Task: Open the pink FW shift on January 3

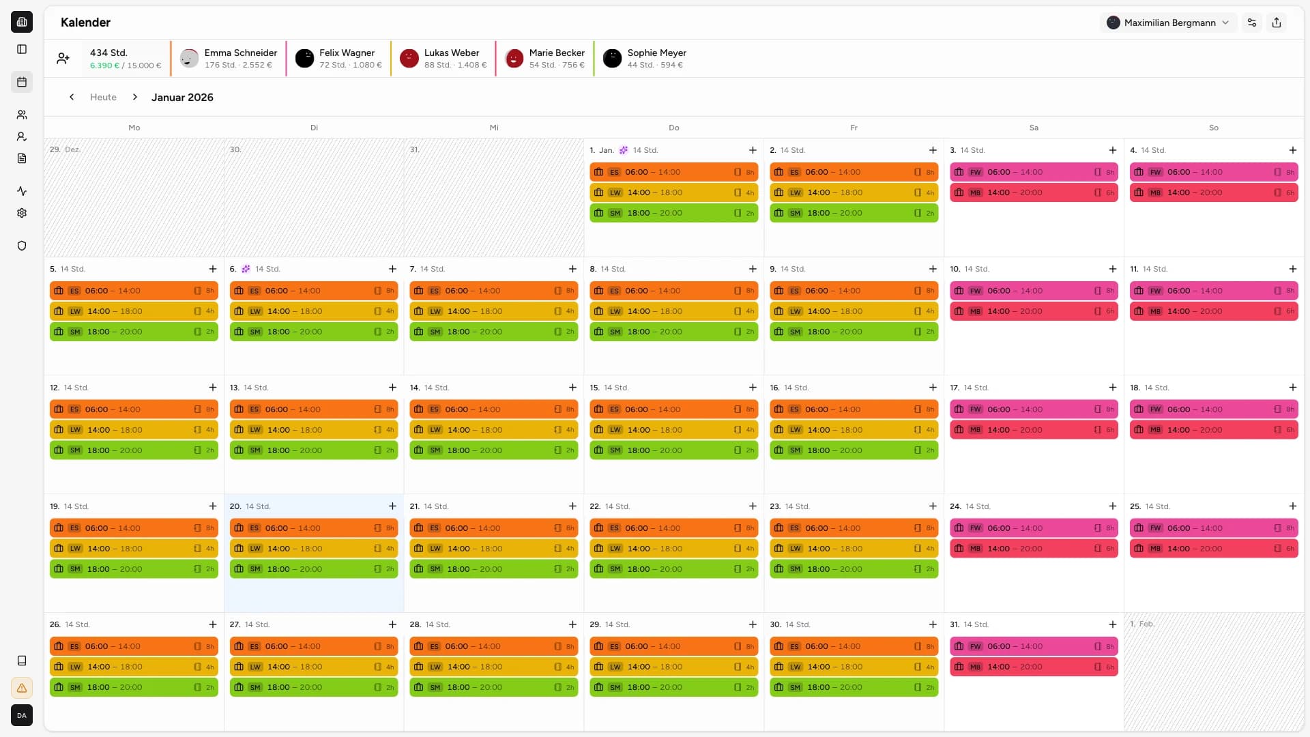Action: 1033,172
